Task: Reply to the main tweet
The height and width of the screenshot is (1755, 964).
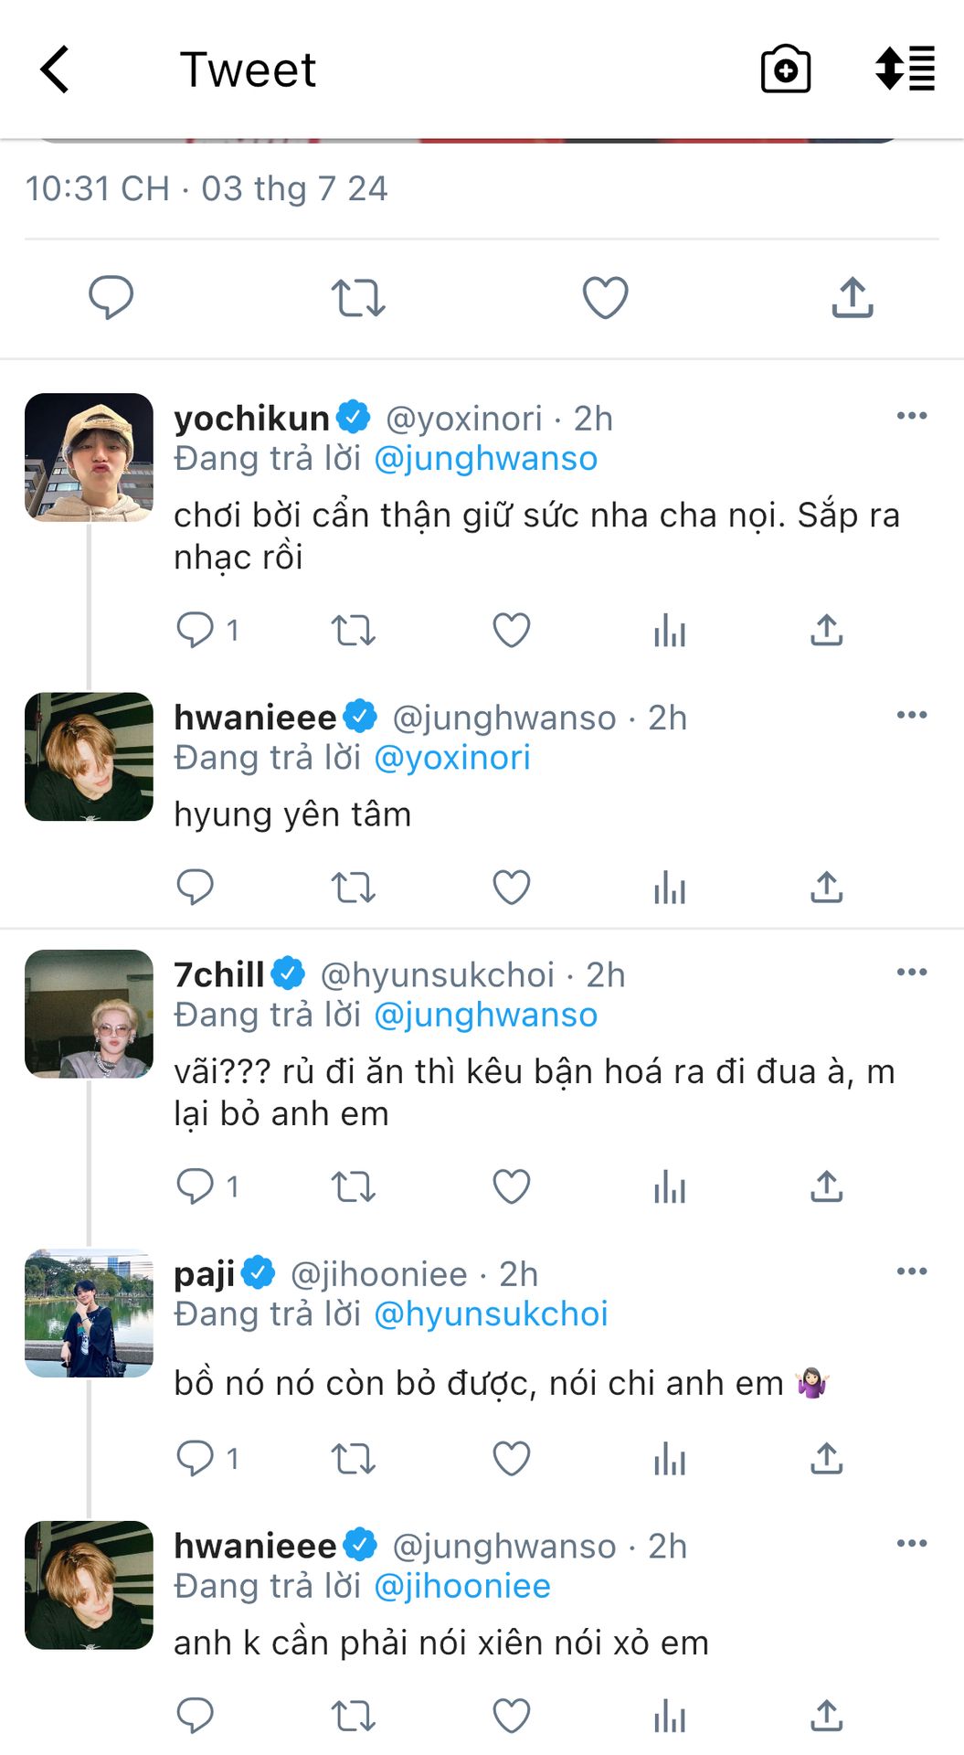Action: tap(111, 297)
